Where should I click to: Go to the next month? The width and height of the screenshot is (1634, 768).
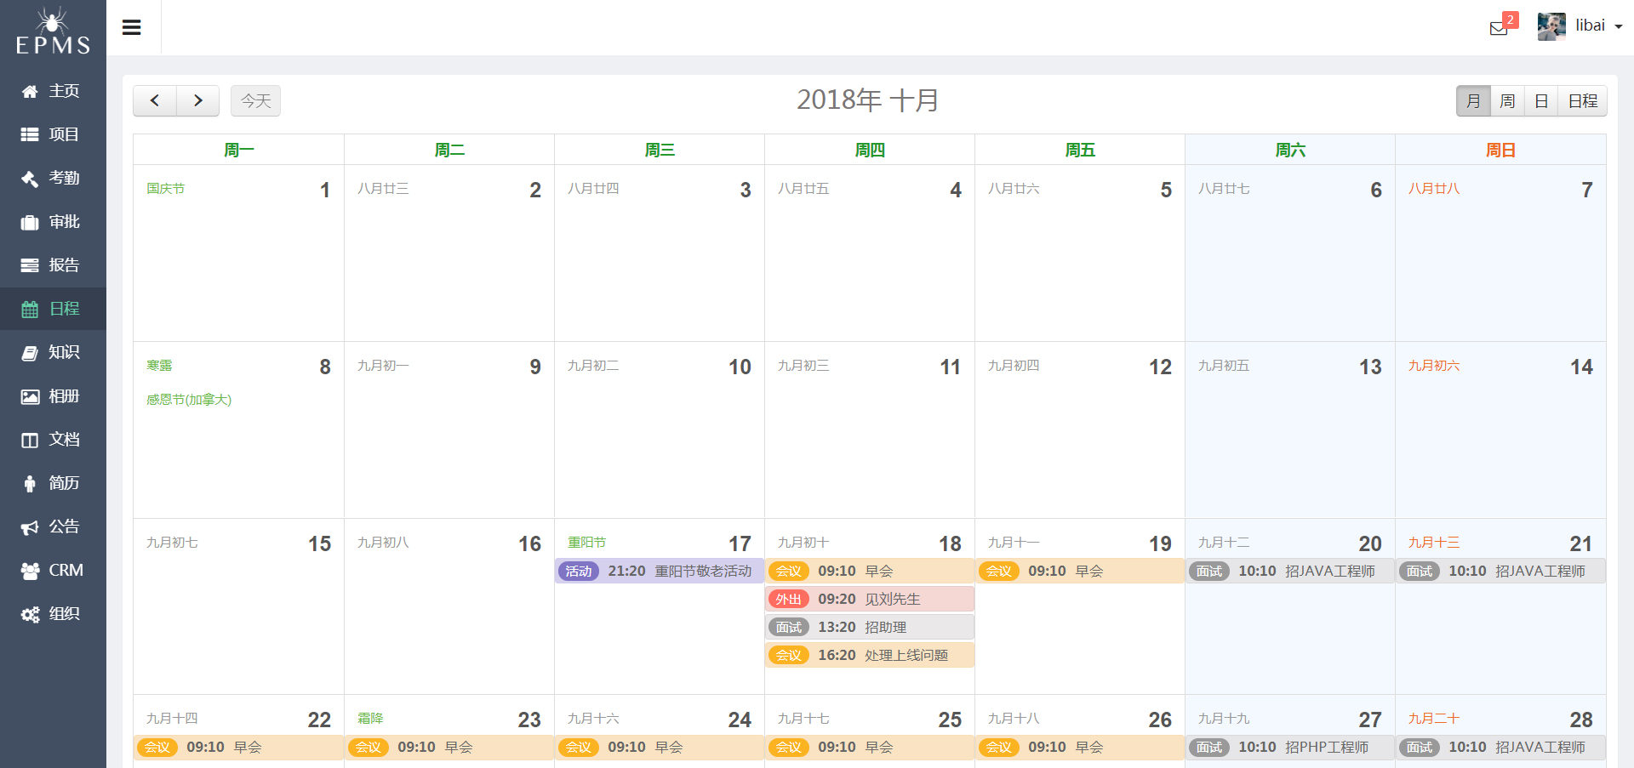198,100
